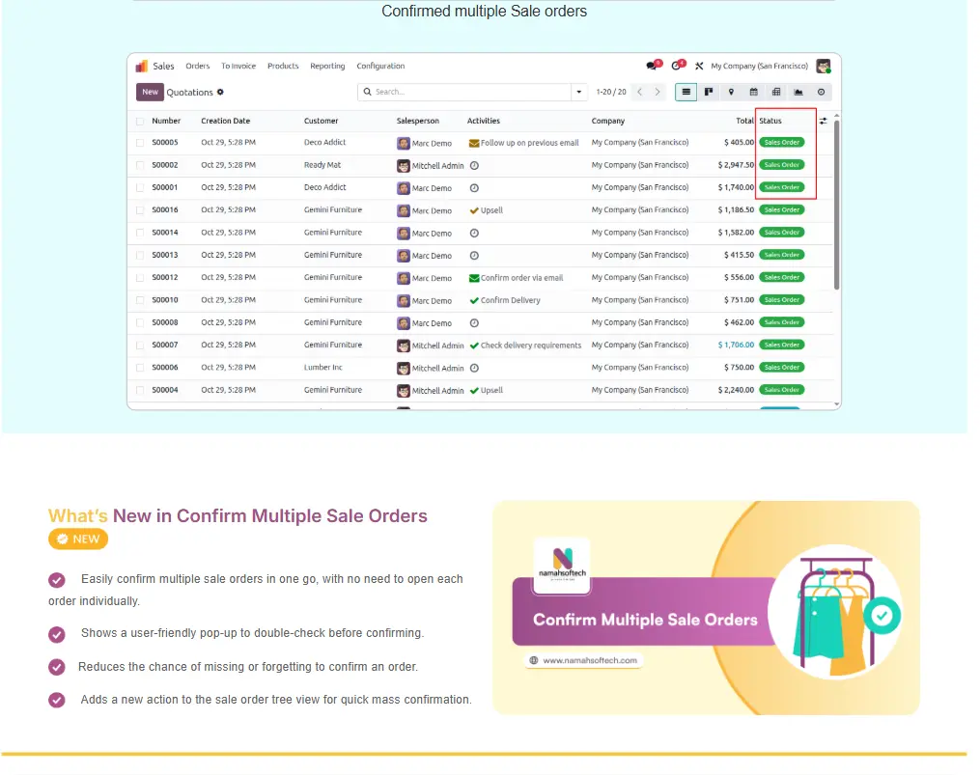Open the Reporting menu
980x775 pixels.
[x=327, y=67]
